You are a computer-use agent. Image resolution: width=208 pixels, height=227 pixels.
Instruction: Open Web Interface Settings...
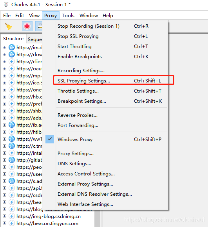(105, 204)
